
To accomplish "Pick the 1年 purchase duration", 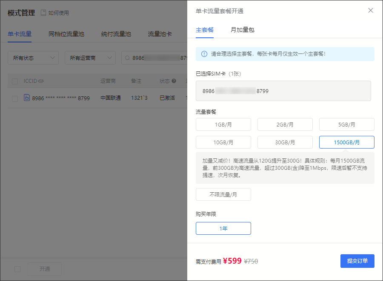I will pos(223,228).
